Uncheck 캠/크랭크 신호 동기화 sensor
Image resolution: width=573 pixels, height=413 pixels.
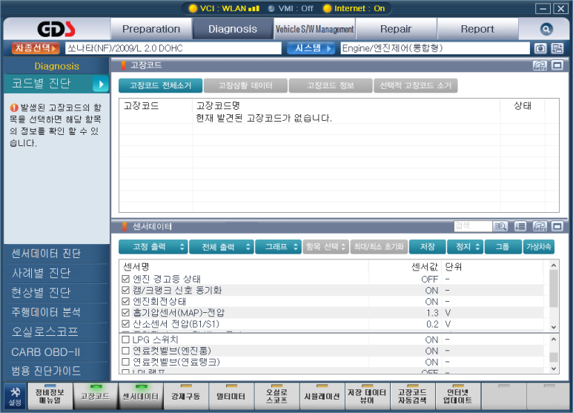[126, 290]
